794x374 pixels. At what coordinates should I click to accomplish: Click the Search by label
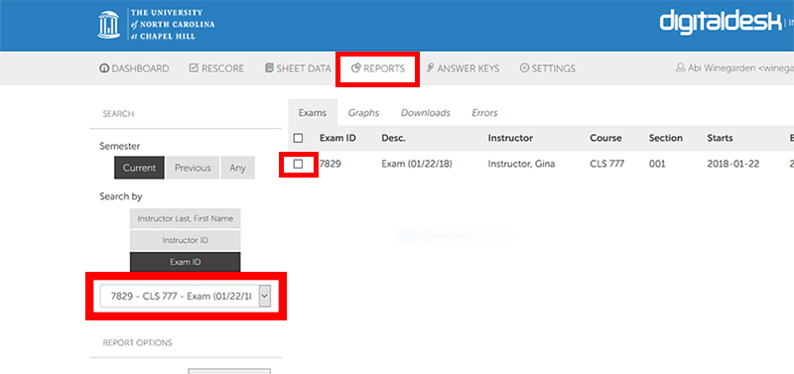click(121, 196)
